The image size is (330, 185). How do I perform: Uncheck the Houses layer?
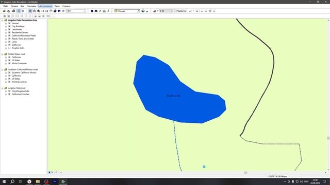click(9, 23)
